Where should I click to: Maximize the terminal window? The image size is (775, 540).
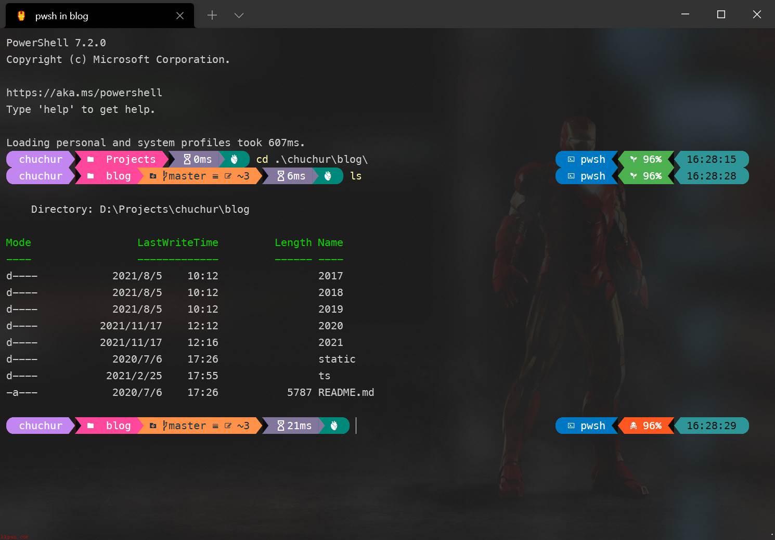[x=721, y=14]
